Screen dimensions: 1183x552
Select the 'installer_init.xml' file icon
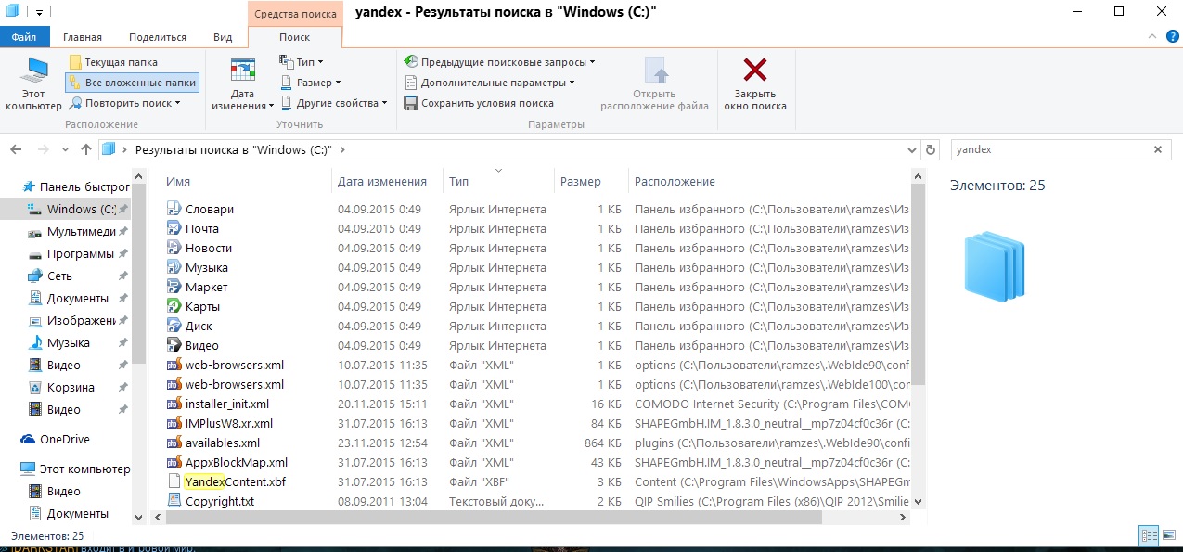pyautogui.click(x=174, y=404)
